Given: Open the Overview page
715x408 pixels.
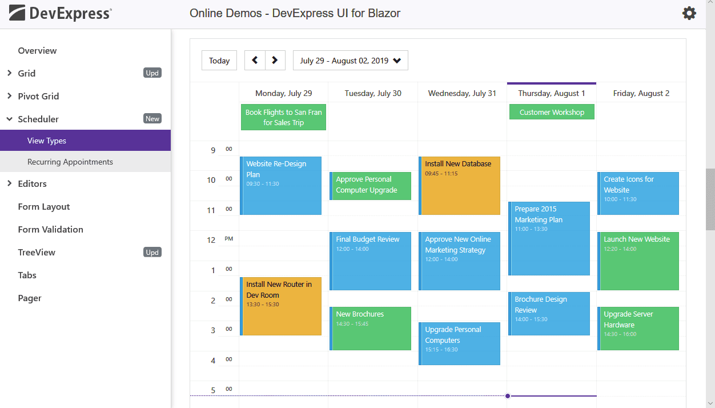Looking at the screenshot, I should pos(37,50).
